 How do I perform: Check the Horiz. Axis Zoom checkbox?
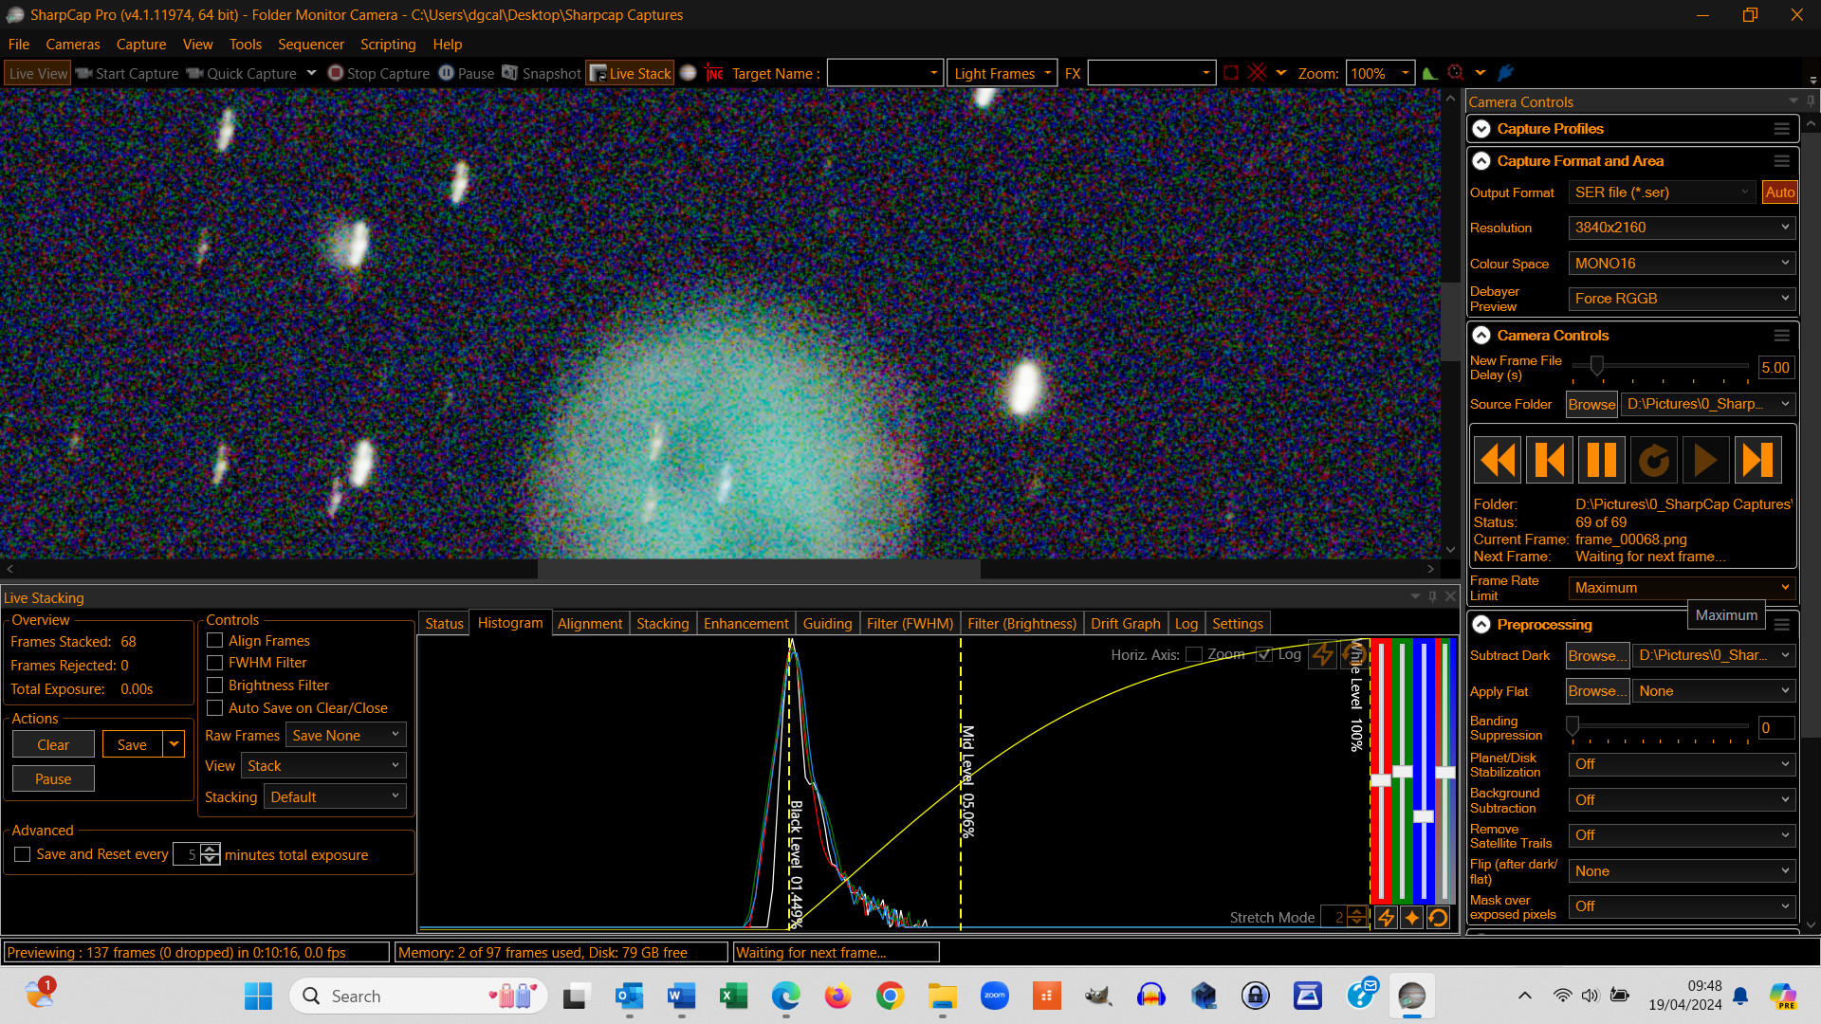click(x=1195, y=654)
